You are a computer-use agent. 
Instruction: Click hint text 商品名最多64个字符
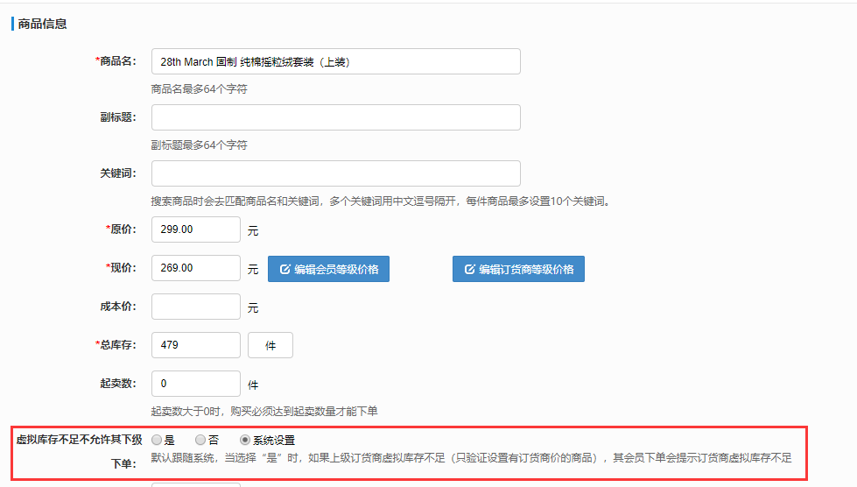pyautogui.click(x=199, y=89)
